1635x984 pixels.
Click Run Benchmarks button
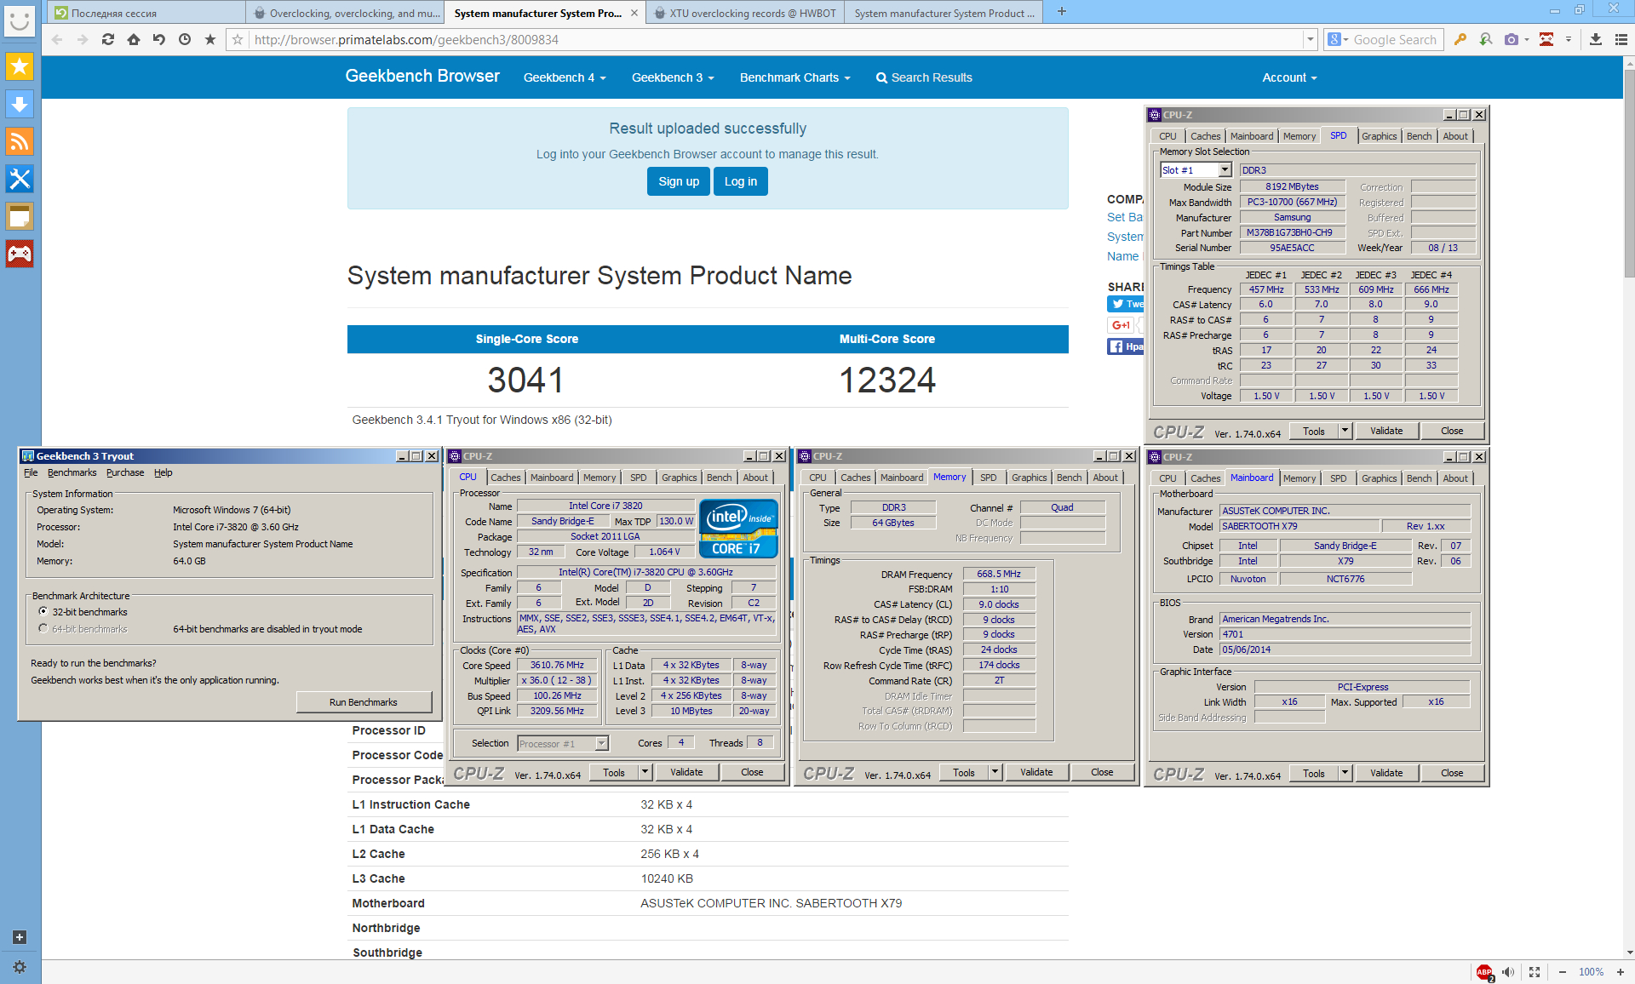(x=364, y=702)
